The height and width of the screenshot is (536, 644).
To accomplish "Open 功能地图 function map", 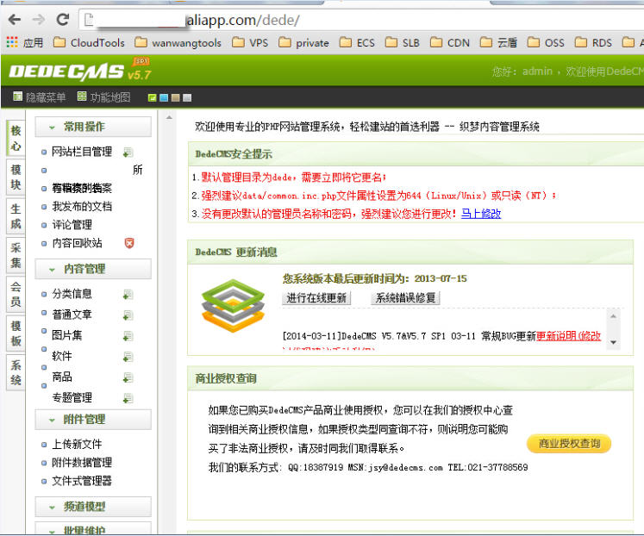I will coord(104,97).
